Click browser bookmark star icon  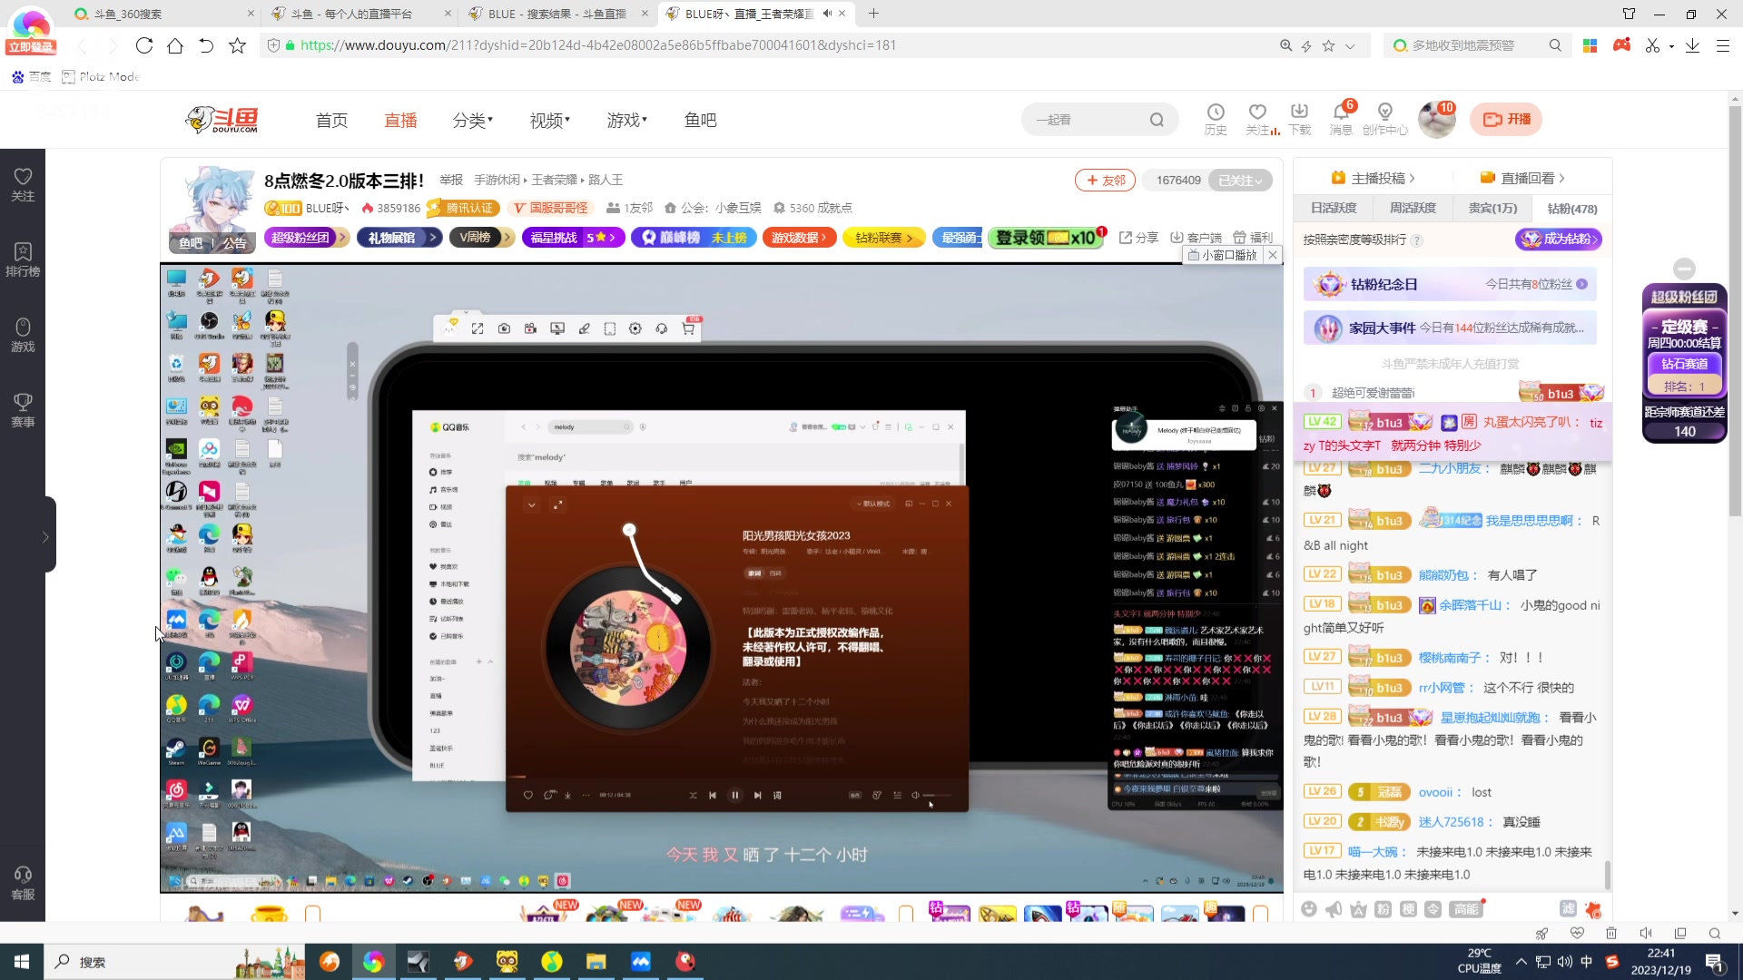pos(237,45)
